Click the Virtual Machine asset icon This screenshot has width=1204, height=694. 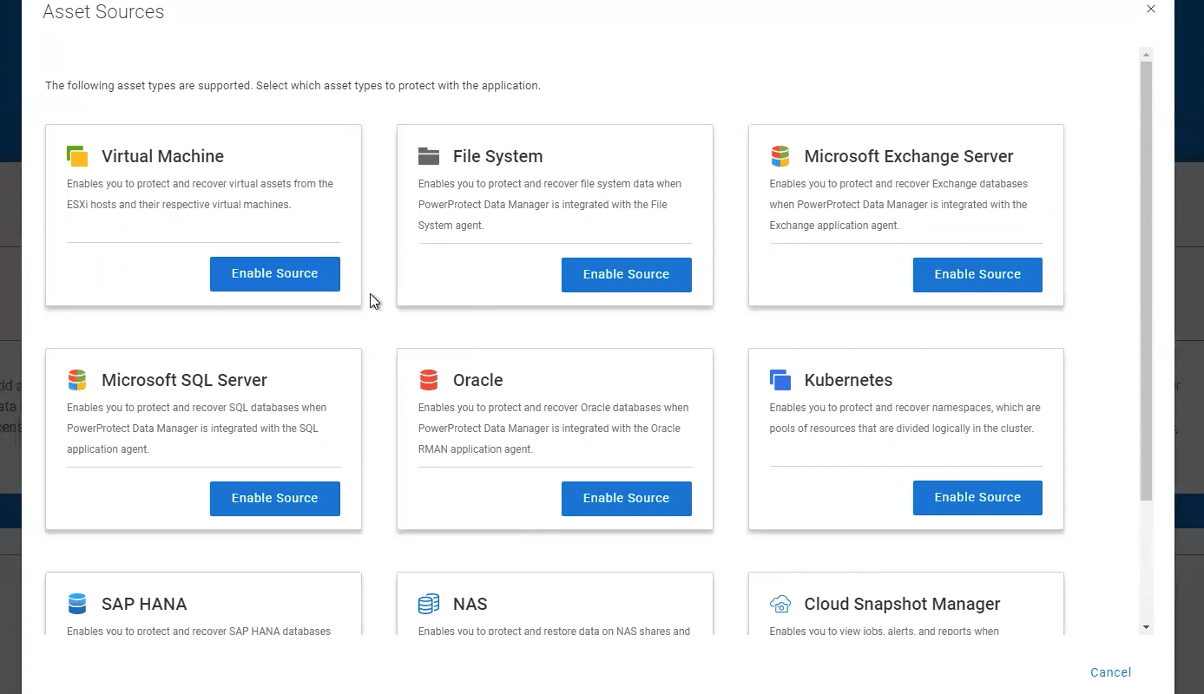77,156
